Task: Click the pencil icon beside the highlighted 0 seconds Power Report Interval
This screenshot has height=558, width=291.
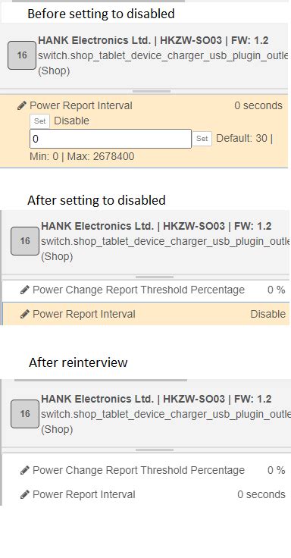Action: [x=22, y=105]
